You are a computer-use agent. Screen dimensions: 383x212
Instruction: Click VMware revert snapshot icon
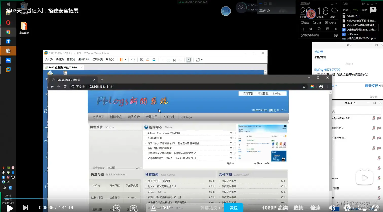click(148, 60)
